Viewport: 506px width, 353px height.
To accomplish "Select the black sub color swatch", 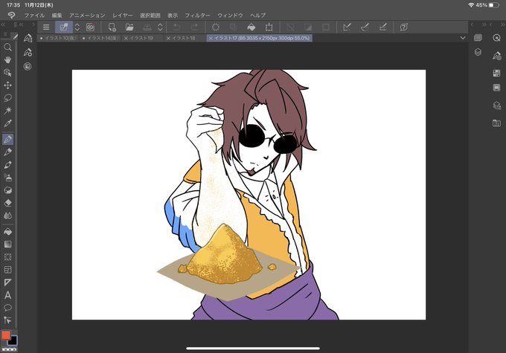I will [x=13, y=340].
